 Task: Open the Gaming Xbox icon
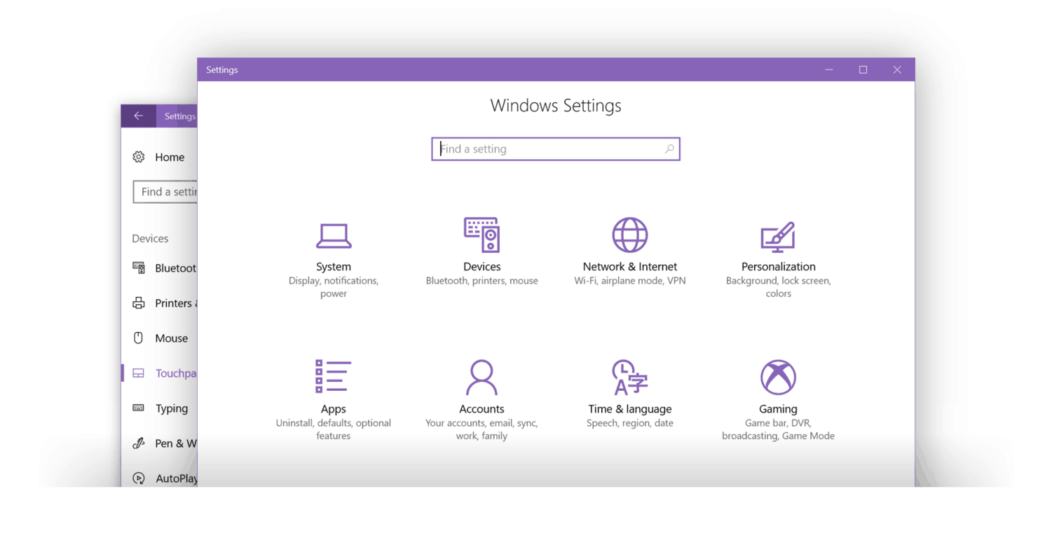[x=778, y=378]
